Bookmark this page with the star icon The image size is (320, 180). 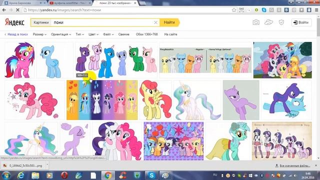pos(234,10)
